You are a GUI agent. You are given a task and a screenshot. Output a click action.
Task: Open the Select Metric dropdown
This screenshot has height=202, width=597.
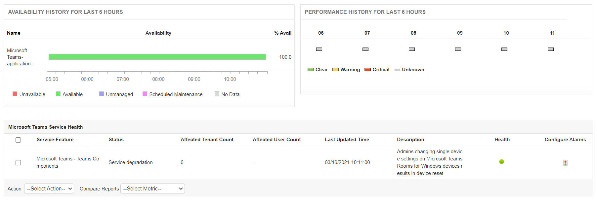[152, 188]
